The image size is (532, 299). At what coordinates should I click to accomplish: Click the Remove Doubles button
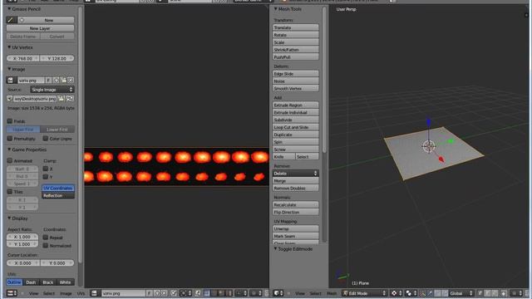296,189
